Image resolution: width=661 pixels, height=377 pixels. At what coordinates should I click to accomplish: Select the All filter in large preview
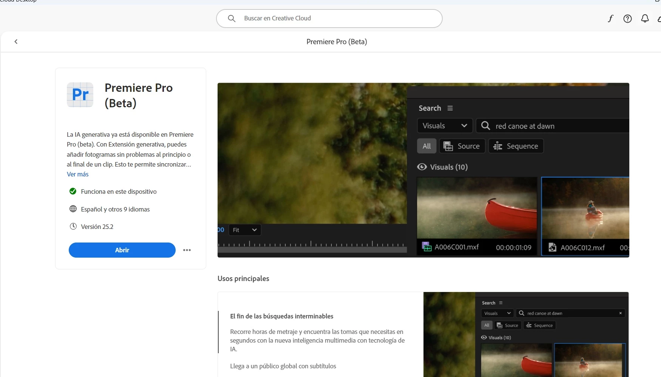[427, 146]
